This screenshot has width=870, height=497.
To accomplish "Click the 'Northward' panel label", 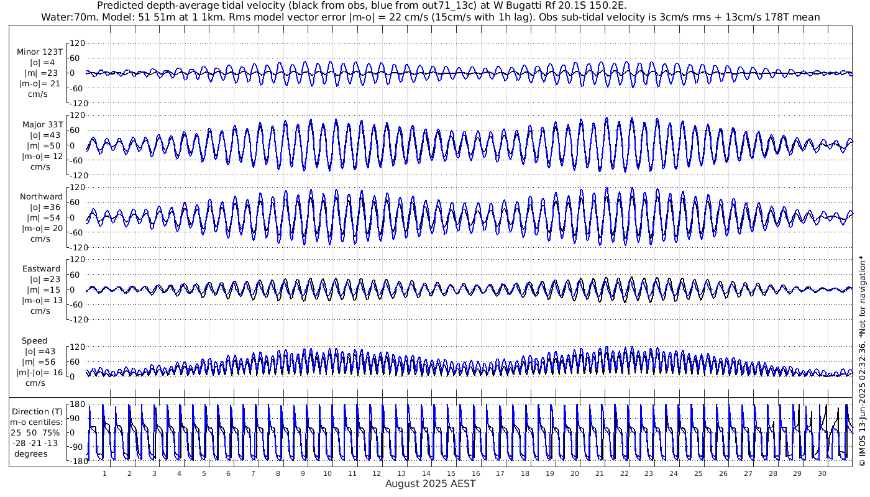I will pos(41,197).
